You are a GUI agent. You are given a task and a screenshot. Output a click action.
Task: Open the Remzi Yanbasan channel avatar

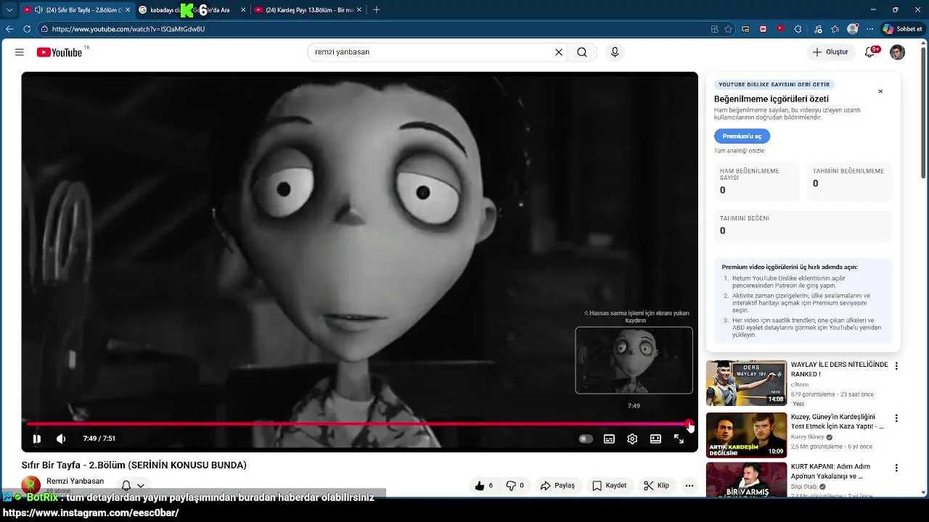click(31, 485)
